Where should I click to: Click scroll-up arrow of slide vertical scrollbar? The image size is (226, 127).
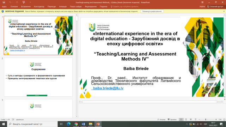[x=225, y=15]
